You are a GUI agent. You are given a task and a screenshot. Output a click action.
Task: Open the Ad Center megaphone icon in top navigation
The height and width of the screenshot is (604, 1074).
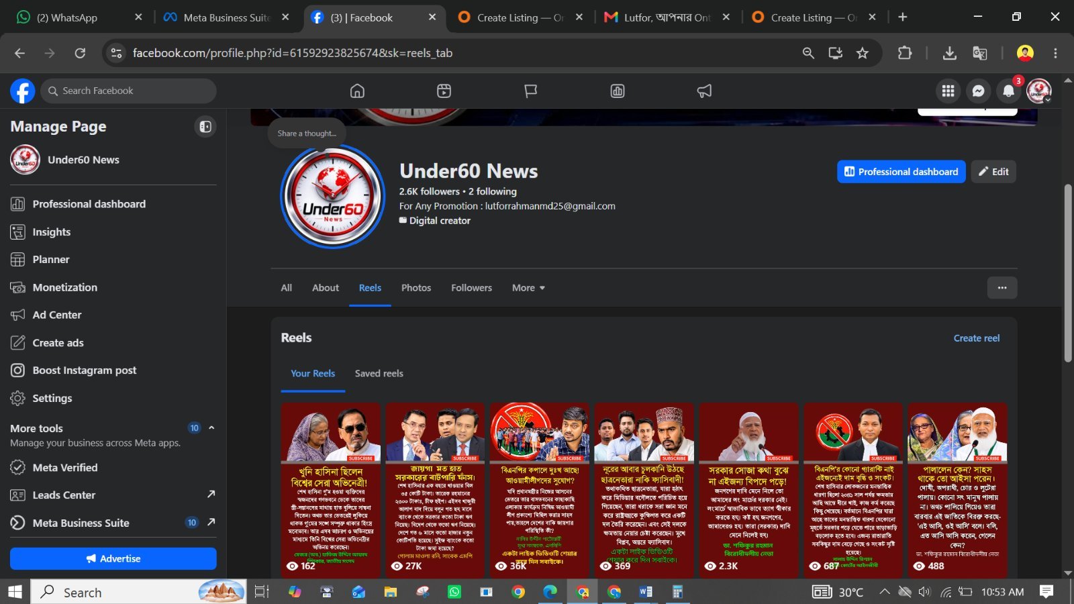(x=704, y=91)
